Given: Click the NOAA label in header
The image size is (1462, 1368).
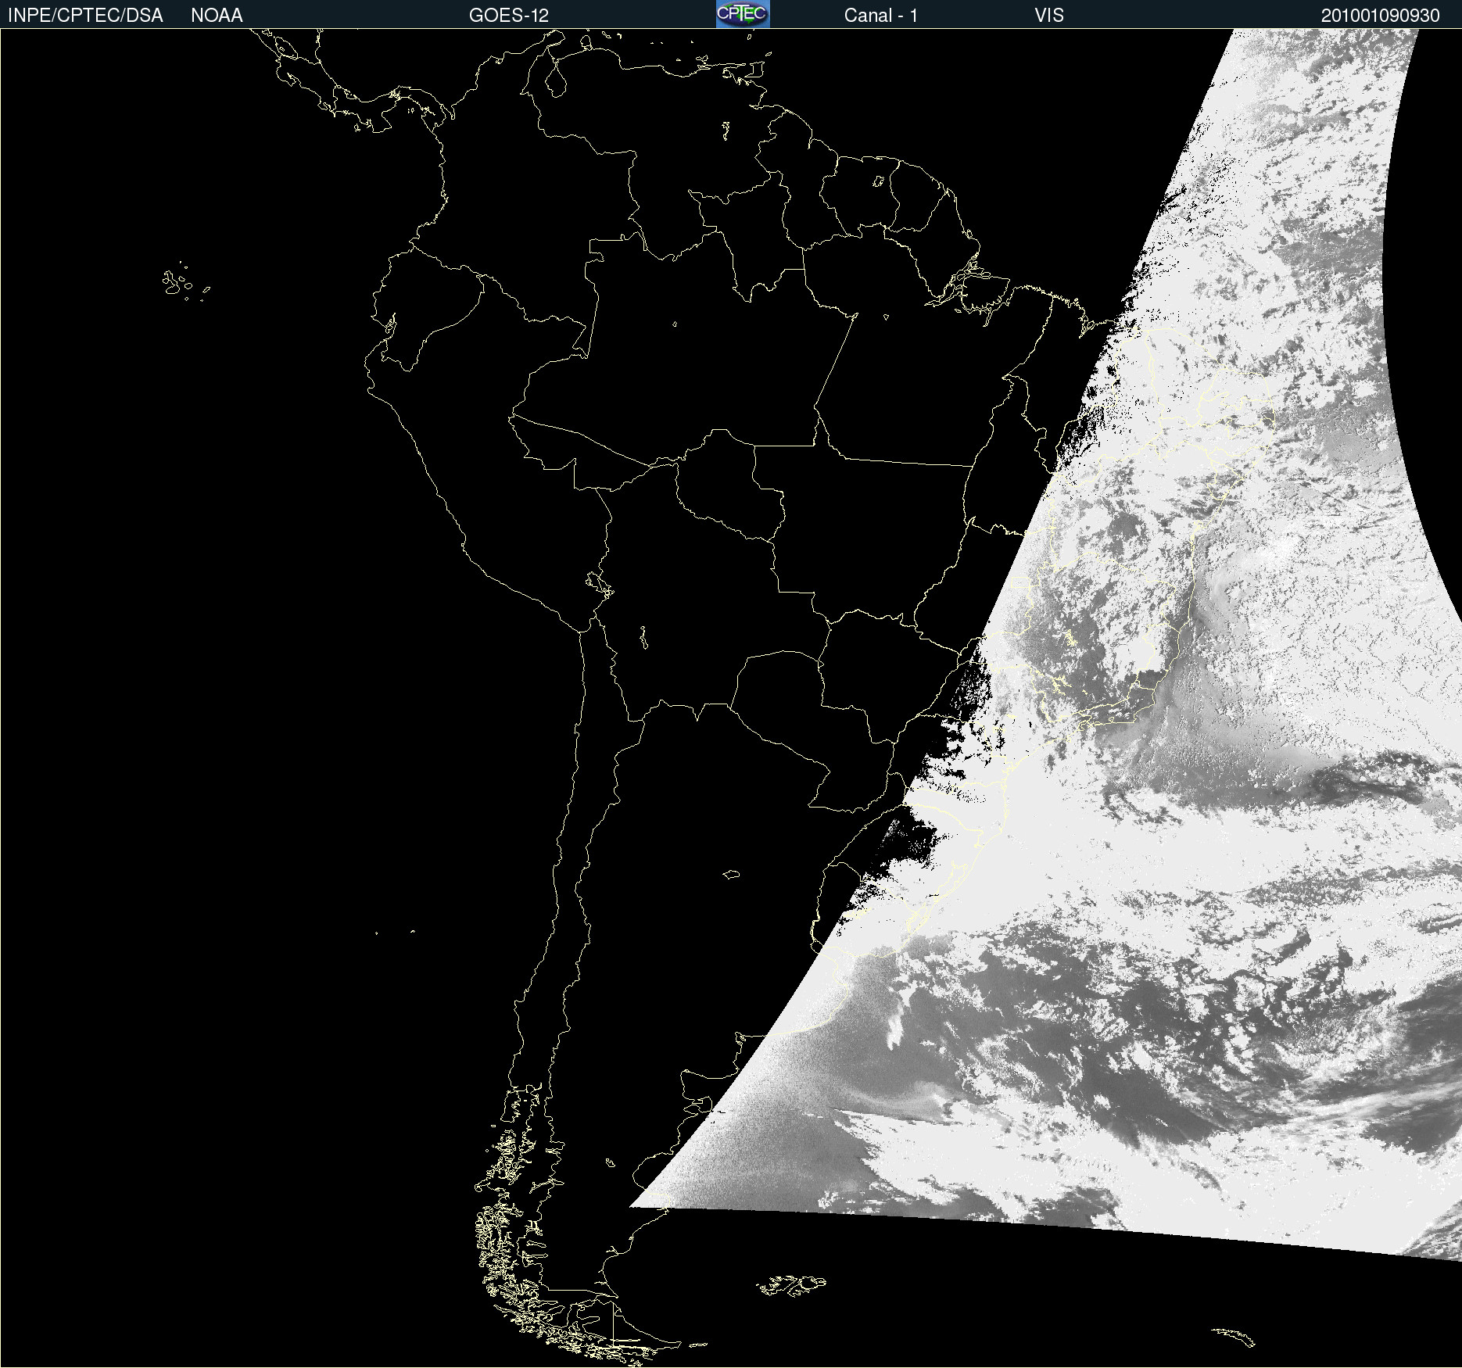Looking at the screenshot, I should pos(217,16).
